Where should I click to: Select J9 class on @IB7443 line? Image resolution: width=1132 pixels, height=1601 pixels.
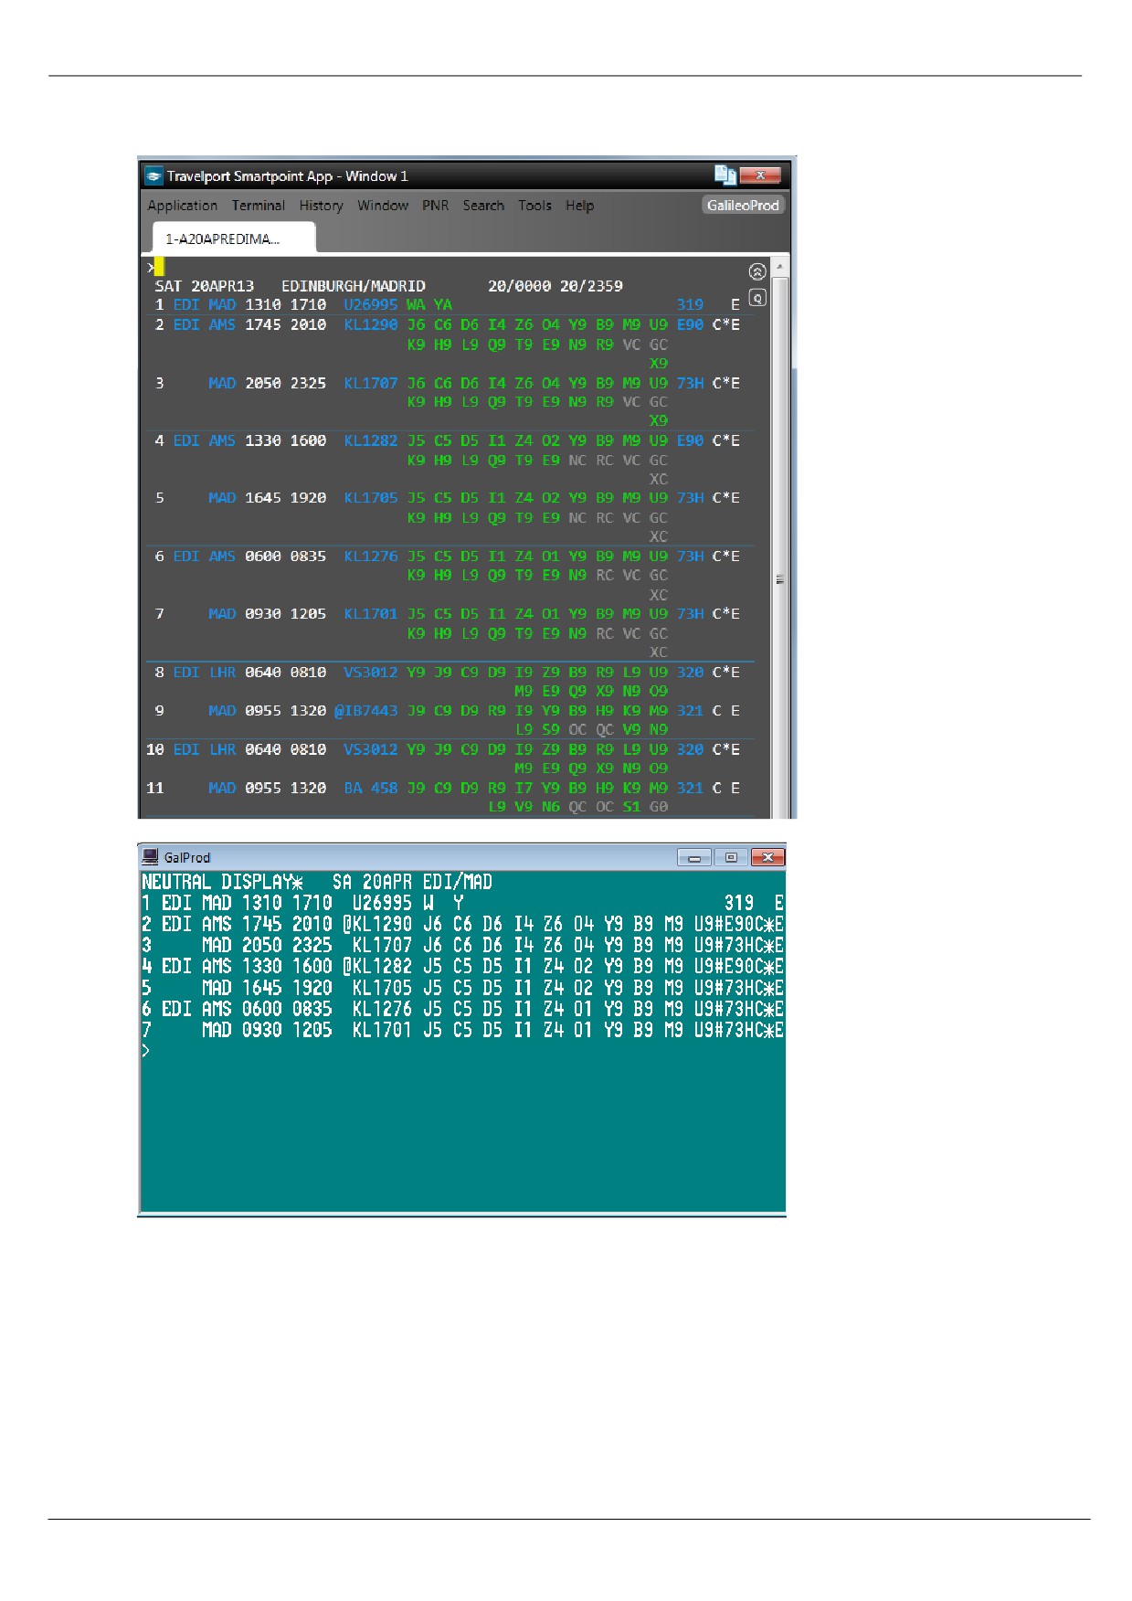pos(416,711)
